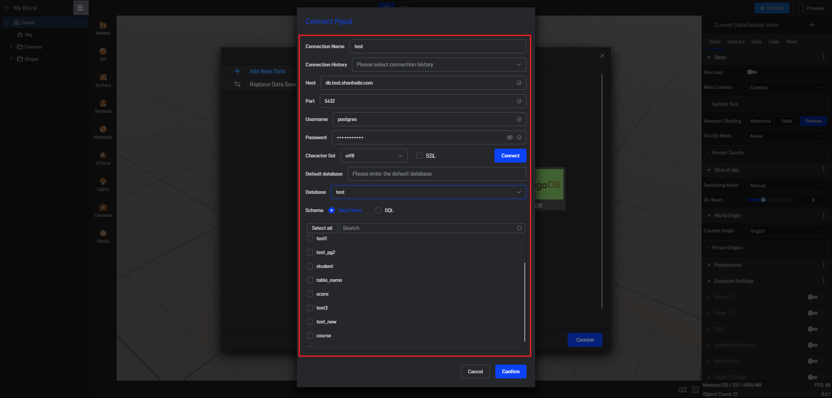Open Time of day section options dots
Screen dimensions: 832x398
pyautogui.click(x=824, y=170)
